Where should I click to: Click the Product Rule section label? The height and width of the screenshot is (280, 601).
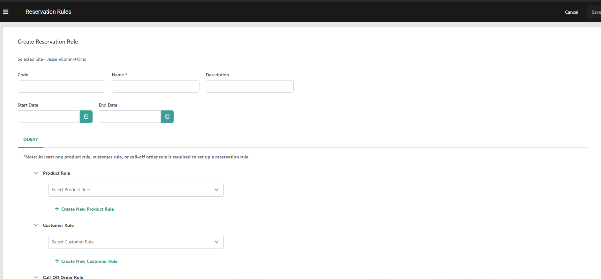point(56,173)
